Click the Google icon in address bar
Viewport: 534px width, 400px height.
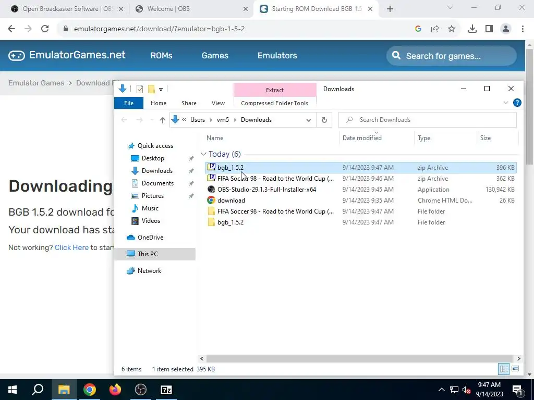pos(418,29)
